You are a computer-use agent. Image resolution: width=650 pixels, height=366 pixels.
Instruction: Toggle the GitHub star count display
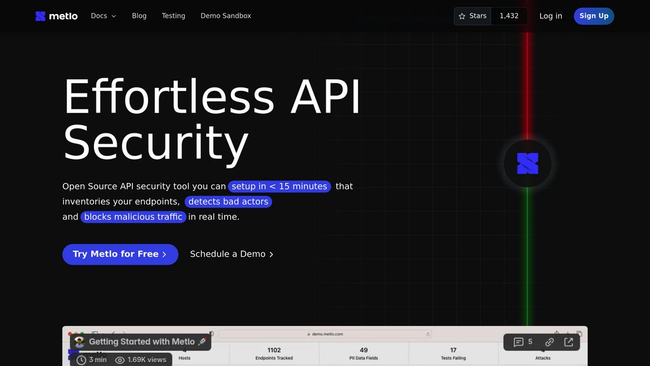point(509,16)
